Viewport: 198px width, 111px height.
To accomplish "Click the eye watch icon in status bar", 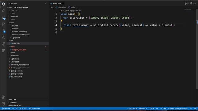I will pos(13,109).
